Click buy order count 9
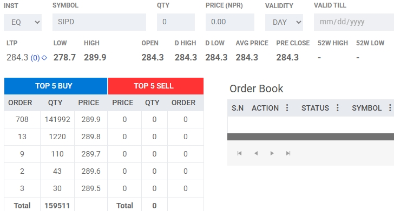This screenshot has width=394, height=211. pos(22,154)
